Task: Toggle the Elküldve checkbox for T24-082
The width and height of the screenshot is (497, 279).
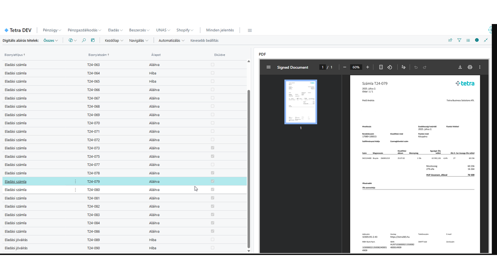Action: tap(212, 206)
